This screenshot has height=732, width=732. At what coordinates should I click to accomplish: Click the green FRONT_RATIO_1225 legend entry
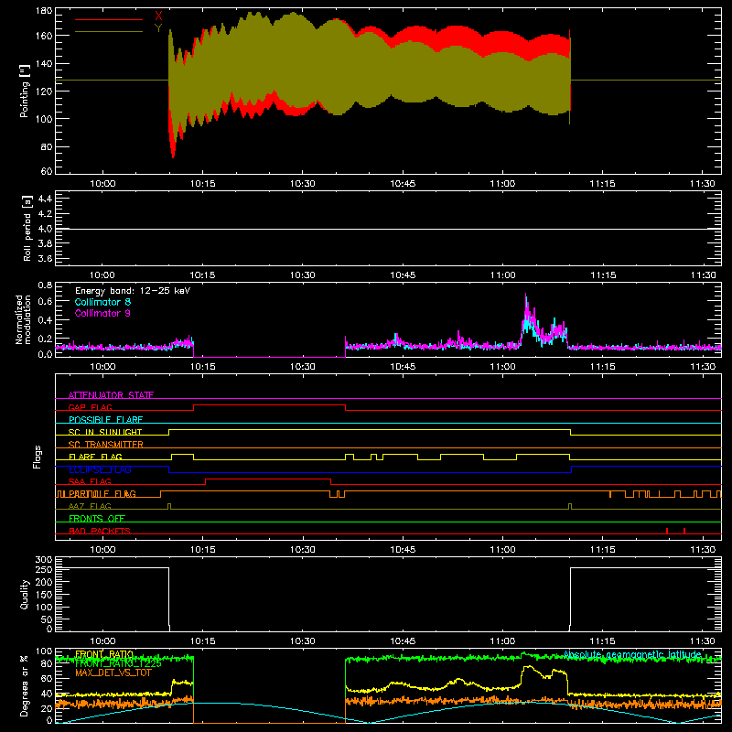pyautogui.click(x=118, y=663)
